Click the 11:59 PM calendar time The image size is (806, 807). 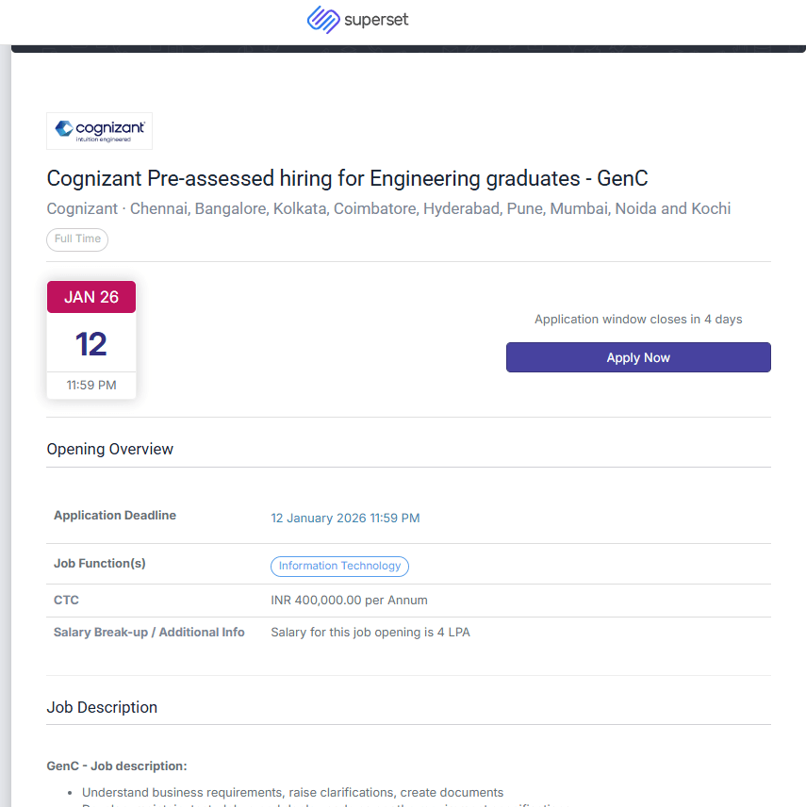91,385
